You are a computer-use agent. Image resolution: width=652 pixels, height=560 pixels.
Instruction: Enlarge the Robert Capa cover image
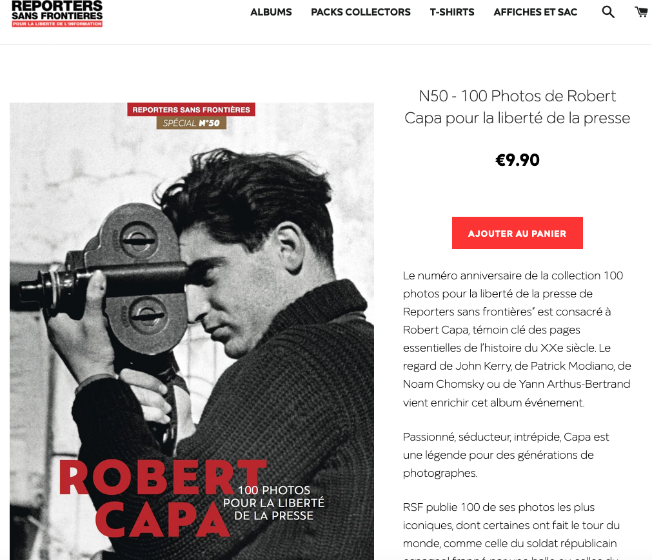point(192,331)
